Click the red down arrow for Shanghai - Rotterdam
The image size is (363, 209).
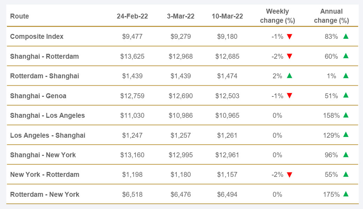[x=289, y=57]
